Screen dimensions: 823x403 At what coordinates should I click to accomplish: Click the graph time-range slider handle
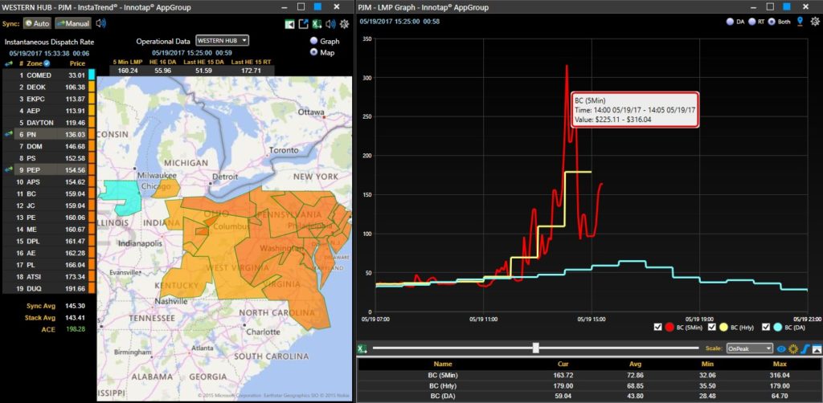coord(534,348)
